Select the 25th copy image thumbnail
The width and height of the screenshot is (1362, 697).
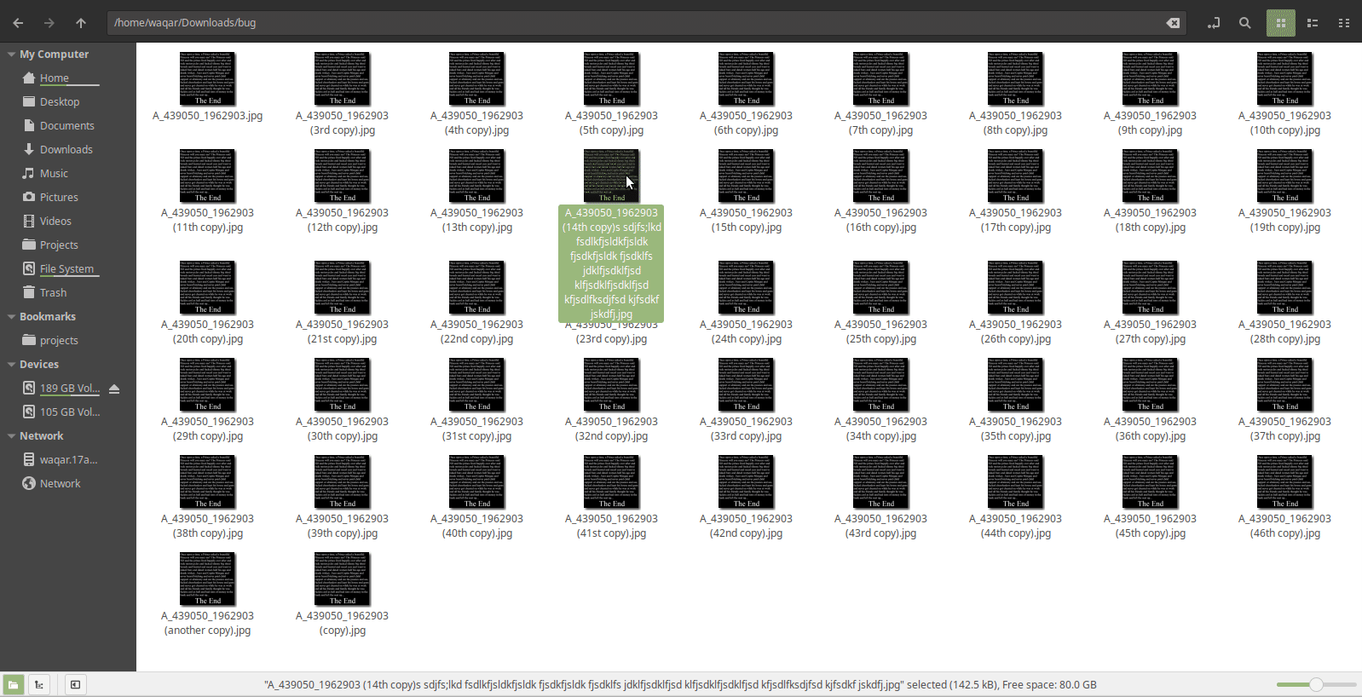[880, 287]
